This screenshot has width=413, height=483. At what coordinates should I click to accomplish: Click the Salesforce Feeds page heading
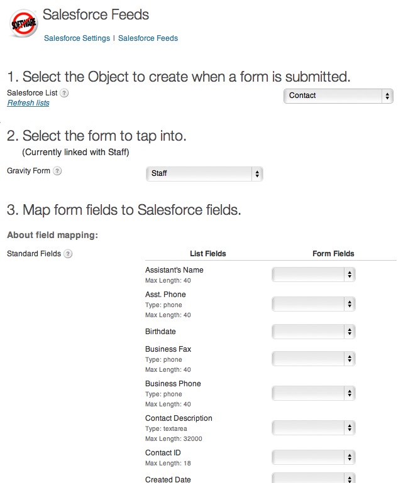(96, 14)
